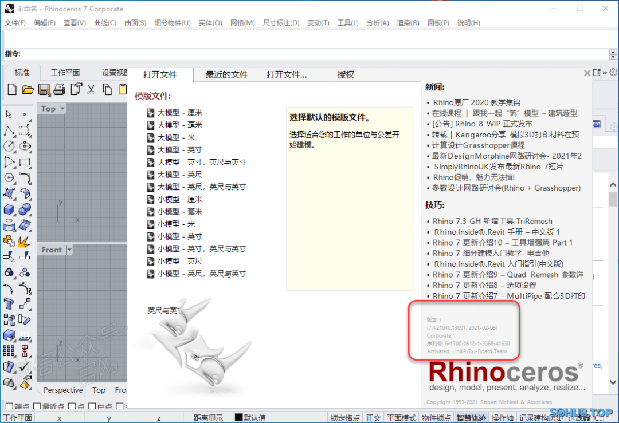
Task: Select the Control point curve tool
Action: coord(25,131)
